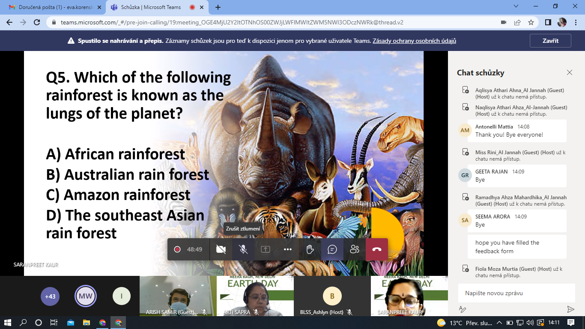
Task: Open tab search chevron in title bar
Action: pos(516,6)
